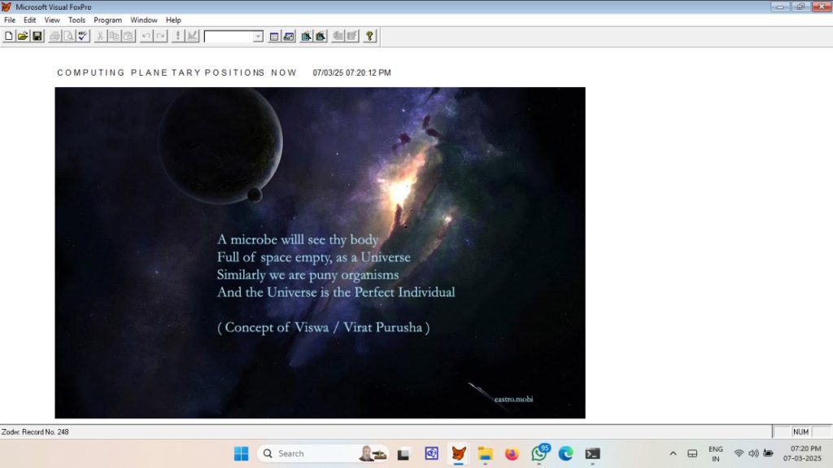This screenshot has height=468, width=833.
Task: Open the View menu
Action: pyautogui.click(x=51, y=20)
